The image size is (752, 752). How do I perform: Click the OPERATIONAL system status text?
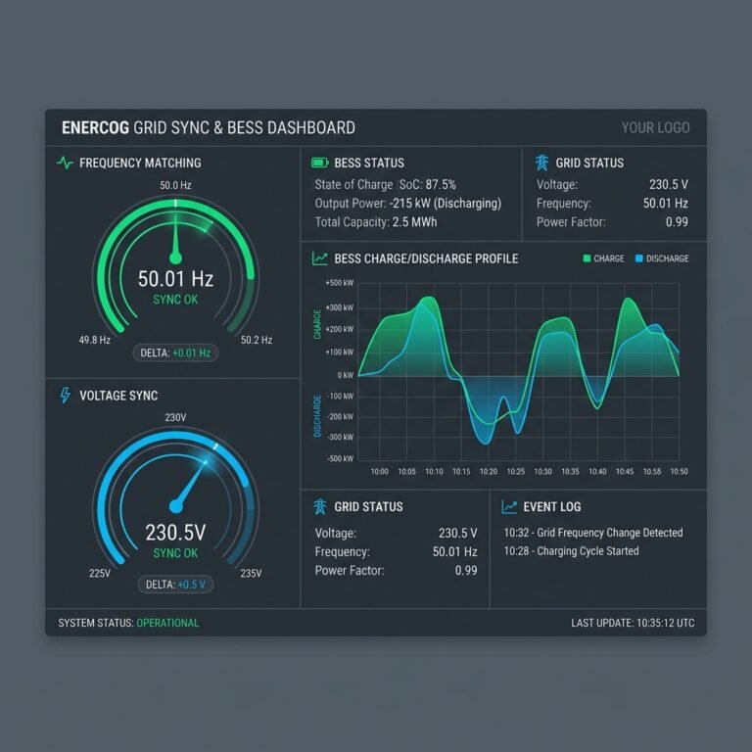[x=167, y=623]
